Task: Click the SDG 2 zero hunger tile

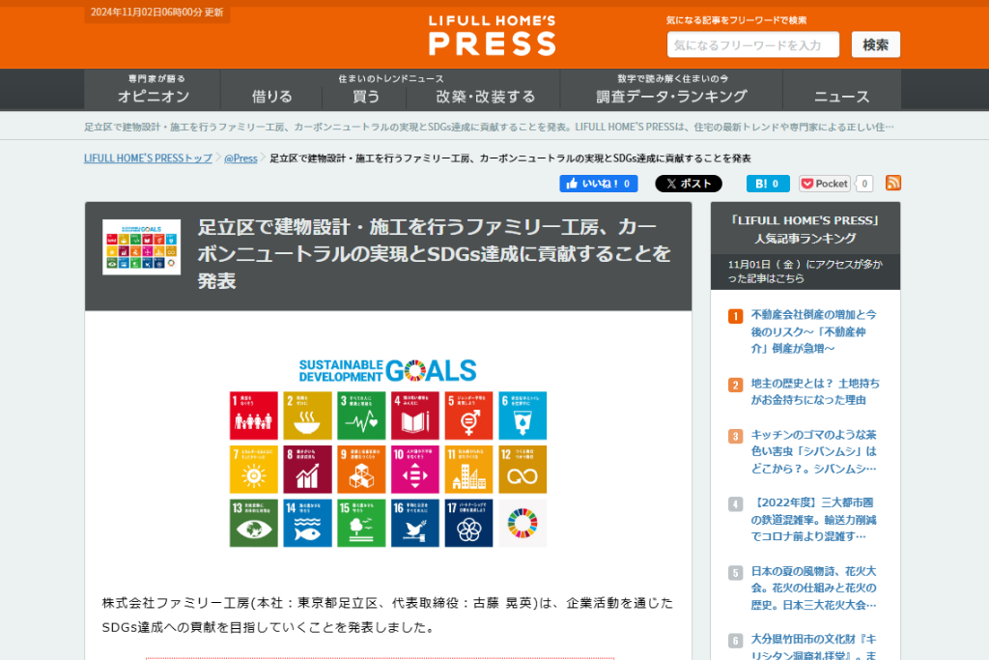Action: point(307,416)
